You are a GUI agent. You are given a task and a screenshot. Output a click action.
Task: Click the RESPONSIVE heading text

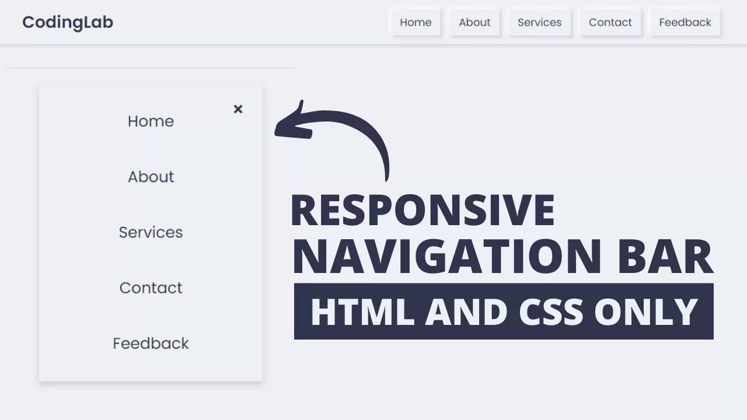[x=423, y=210]
